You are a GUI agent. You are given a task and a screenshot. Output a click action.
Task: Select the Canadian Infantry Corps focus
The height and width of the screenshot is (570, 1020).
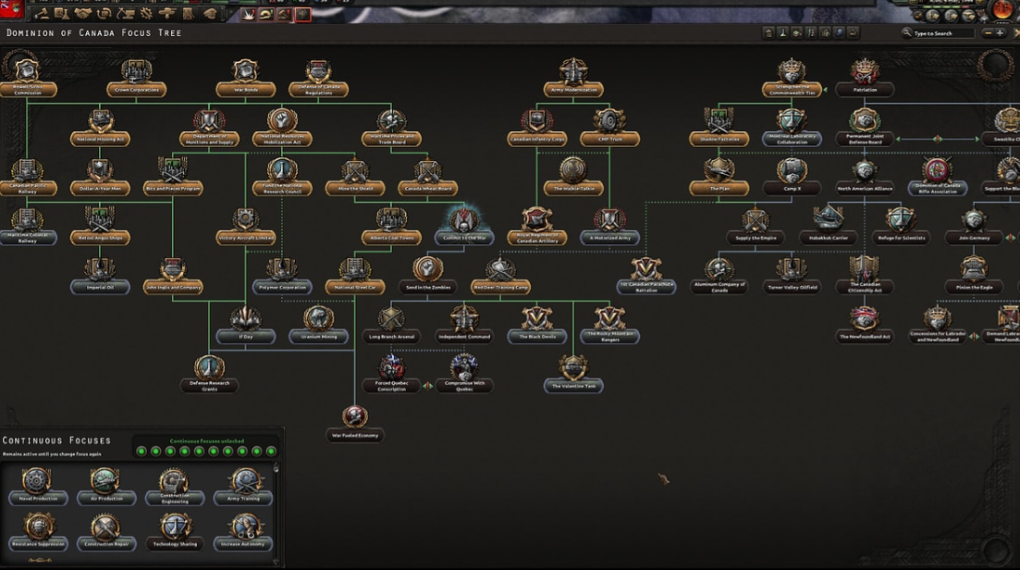[x=537, y=128]
